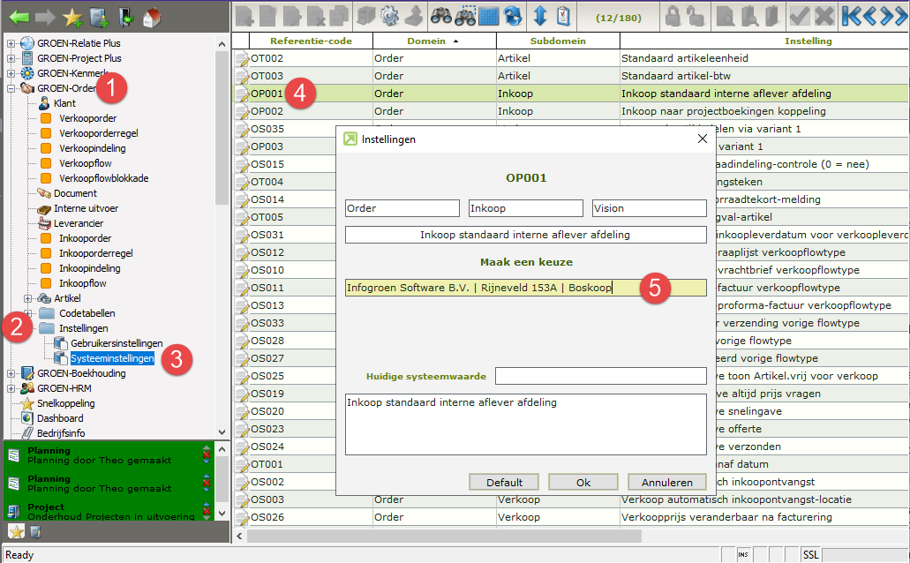Expand the GROEN-Boekhouding tree node
The width and height of the screenshot is (910, 563).
11,373
